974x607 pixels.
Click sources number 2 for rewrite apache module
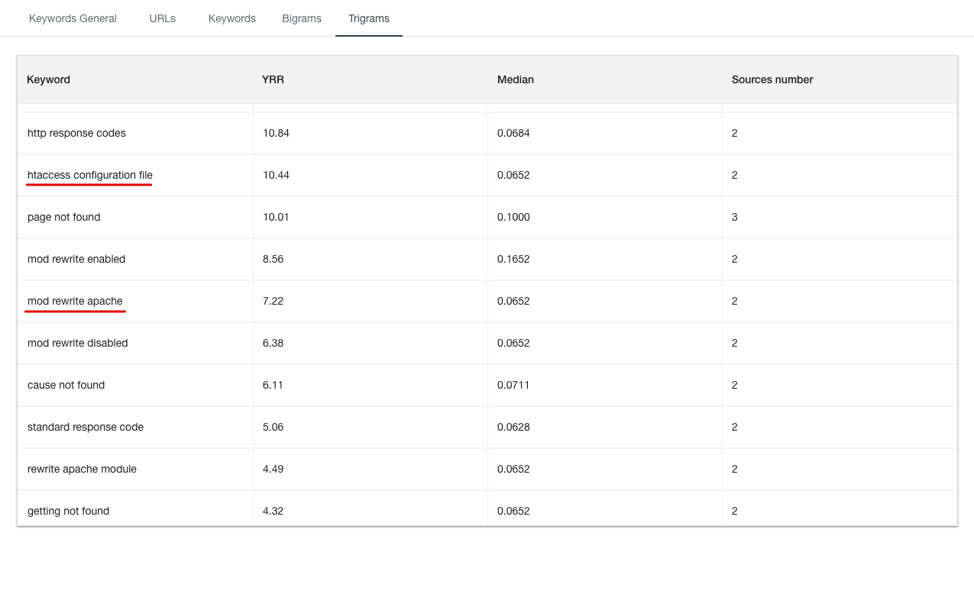735,469
